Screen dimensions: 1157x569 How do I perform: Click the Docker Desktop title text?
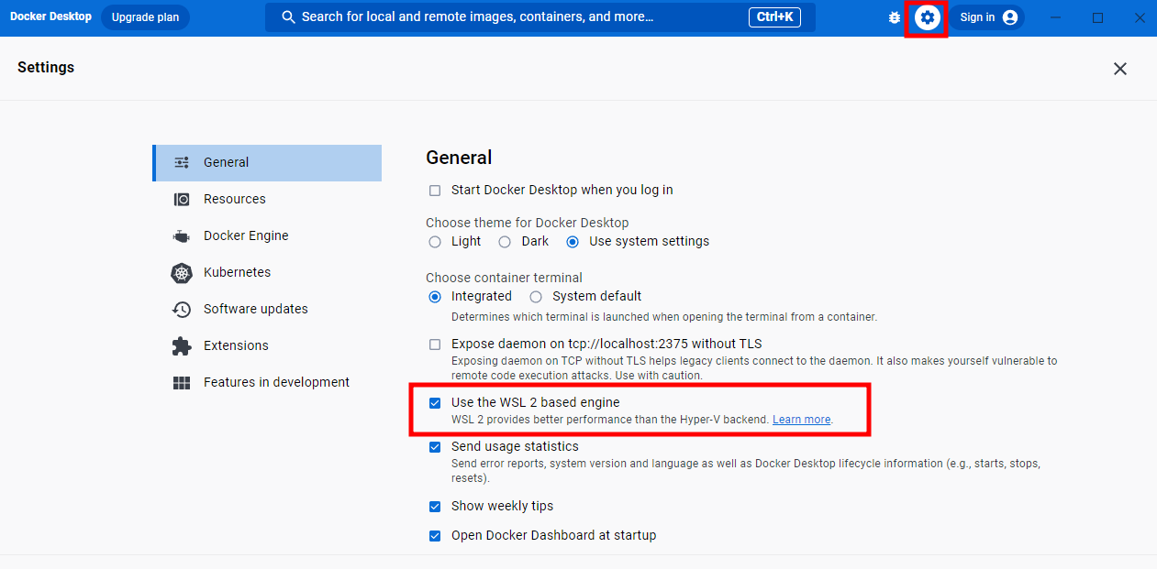click(50, 16)
